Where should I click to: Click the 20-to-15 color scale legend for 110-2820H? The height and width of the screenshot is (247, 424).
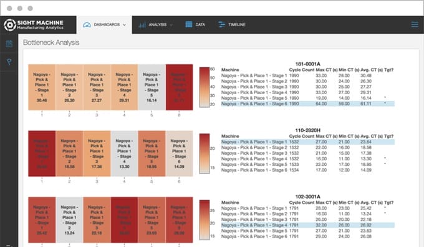(x=205, y=153)
